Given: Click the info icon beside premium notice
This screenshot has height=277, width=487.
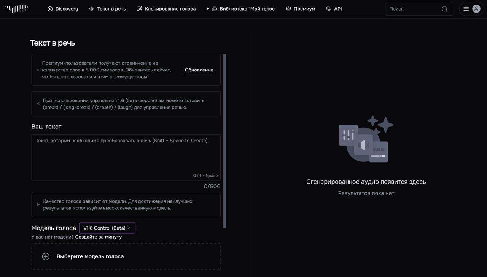Looking at the screenshot, I should (x=38, y=70).
